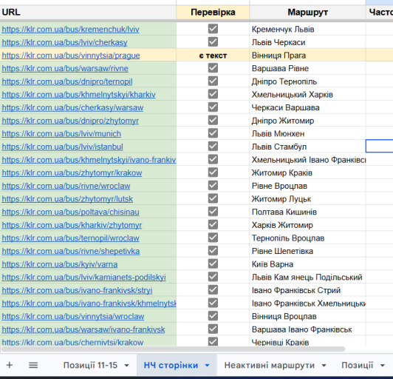Image resolution: width=393 pixels, height=379 pixels.
Task: Open cherkasy/warsaw URL link
Action: tap(72, 108)
